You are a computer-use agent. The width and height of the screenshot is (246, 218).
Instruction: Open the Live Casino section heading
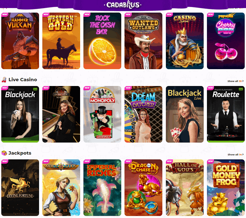tap(23, 80)
